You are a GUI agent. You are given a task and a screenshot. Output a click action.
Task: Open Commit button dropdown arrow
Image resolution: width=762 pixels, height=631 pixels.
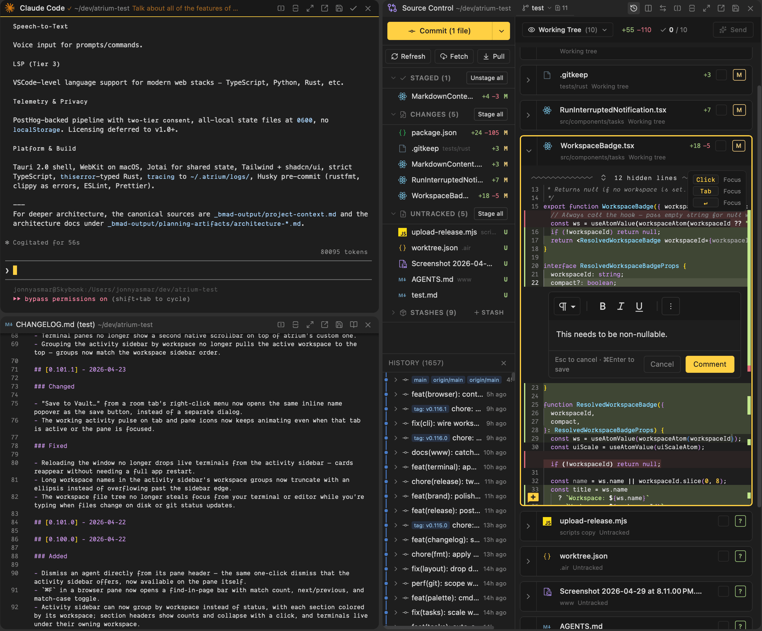pyautogui.click(x=501, y=31)
